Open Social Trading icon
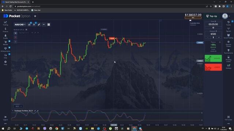Screen dimensions: 234x131 [228, 36]
